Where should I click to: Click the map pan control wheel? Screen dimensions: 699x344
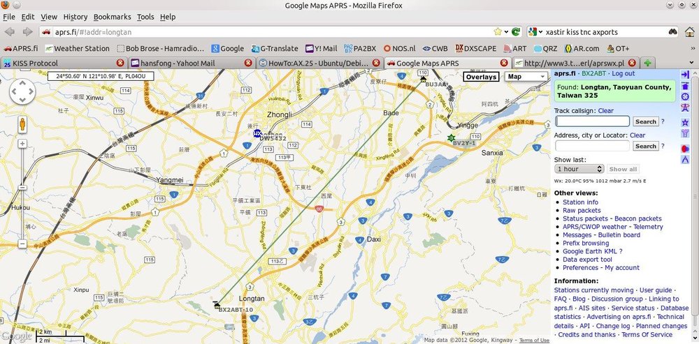pyautogui.click(x=22, y=91)
